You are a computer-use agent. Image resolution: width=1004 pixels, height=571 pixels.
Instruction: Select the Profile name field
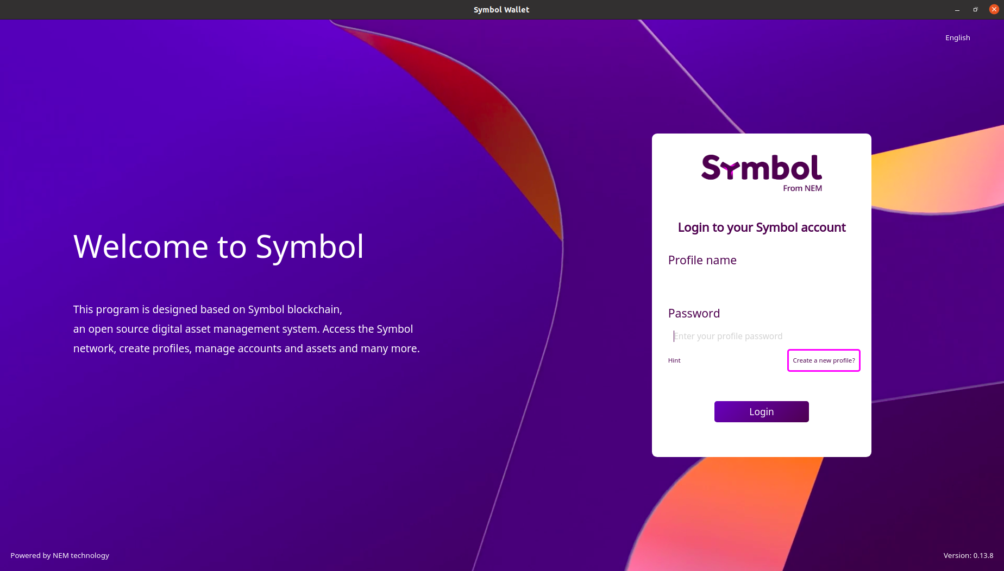point(761,283)
